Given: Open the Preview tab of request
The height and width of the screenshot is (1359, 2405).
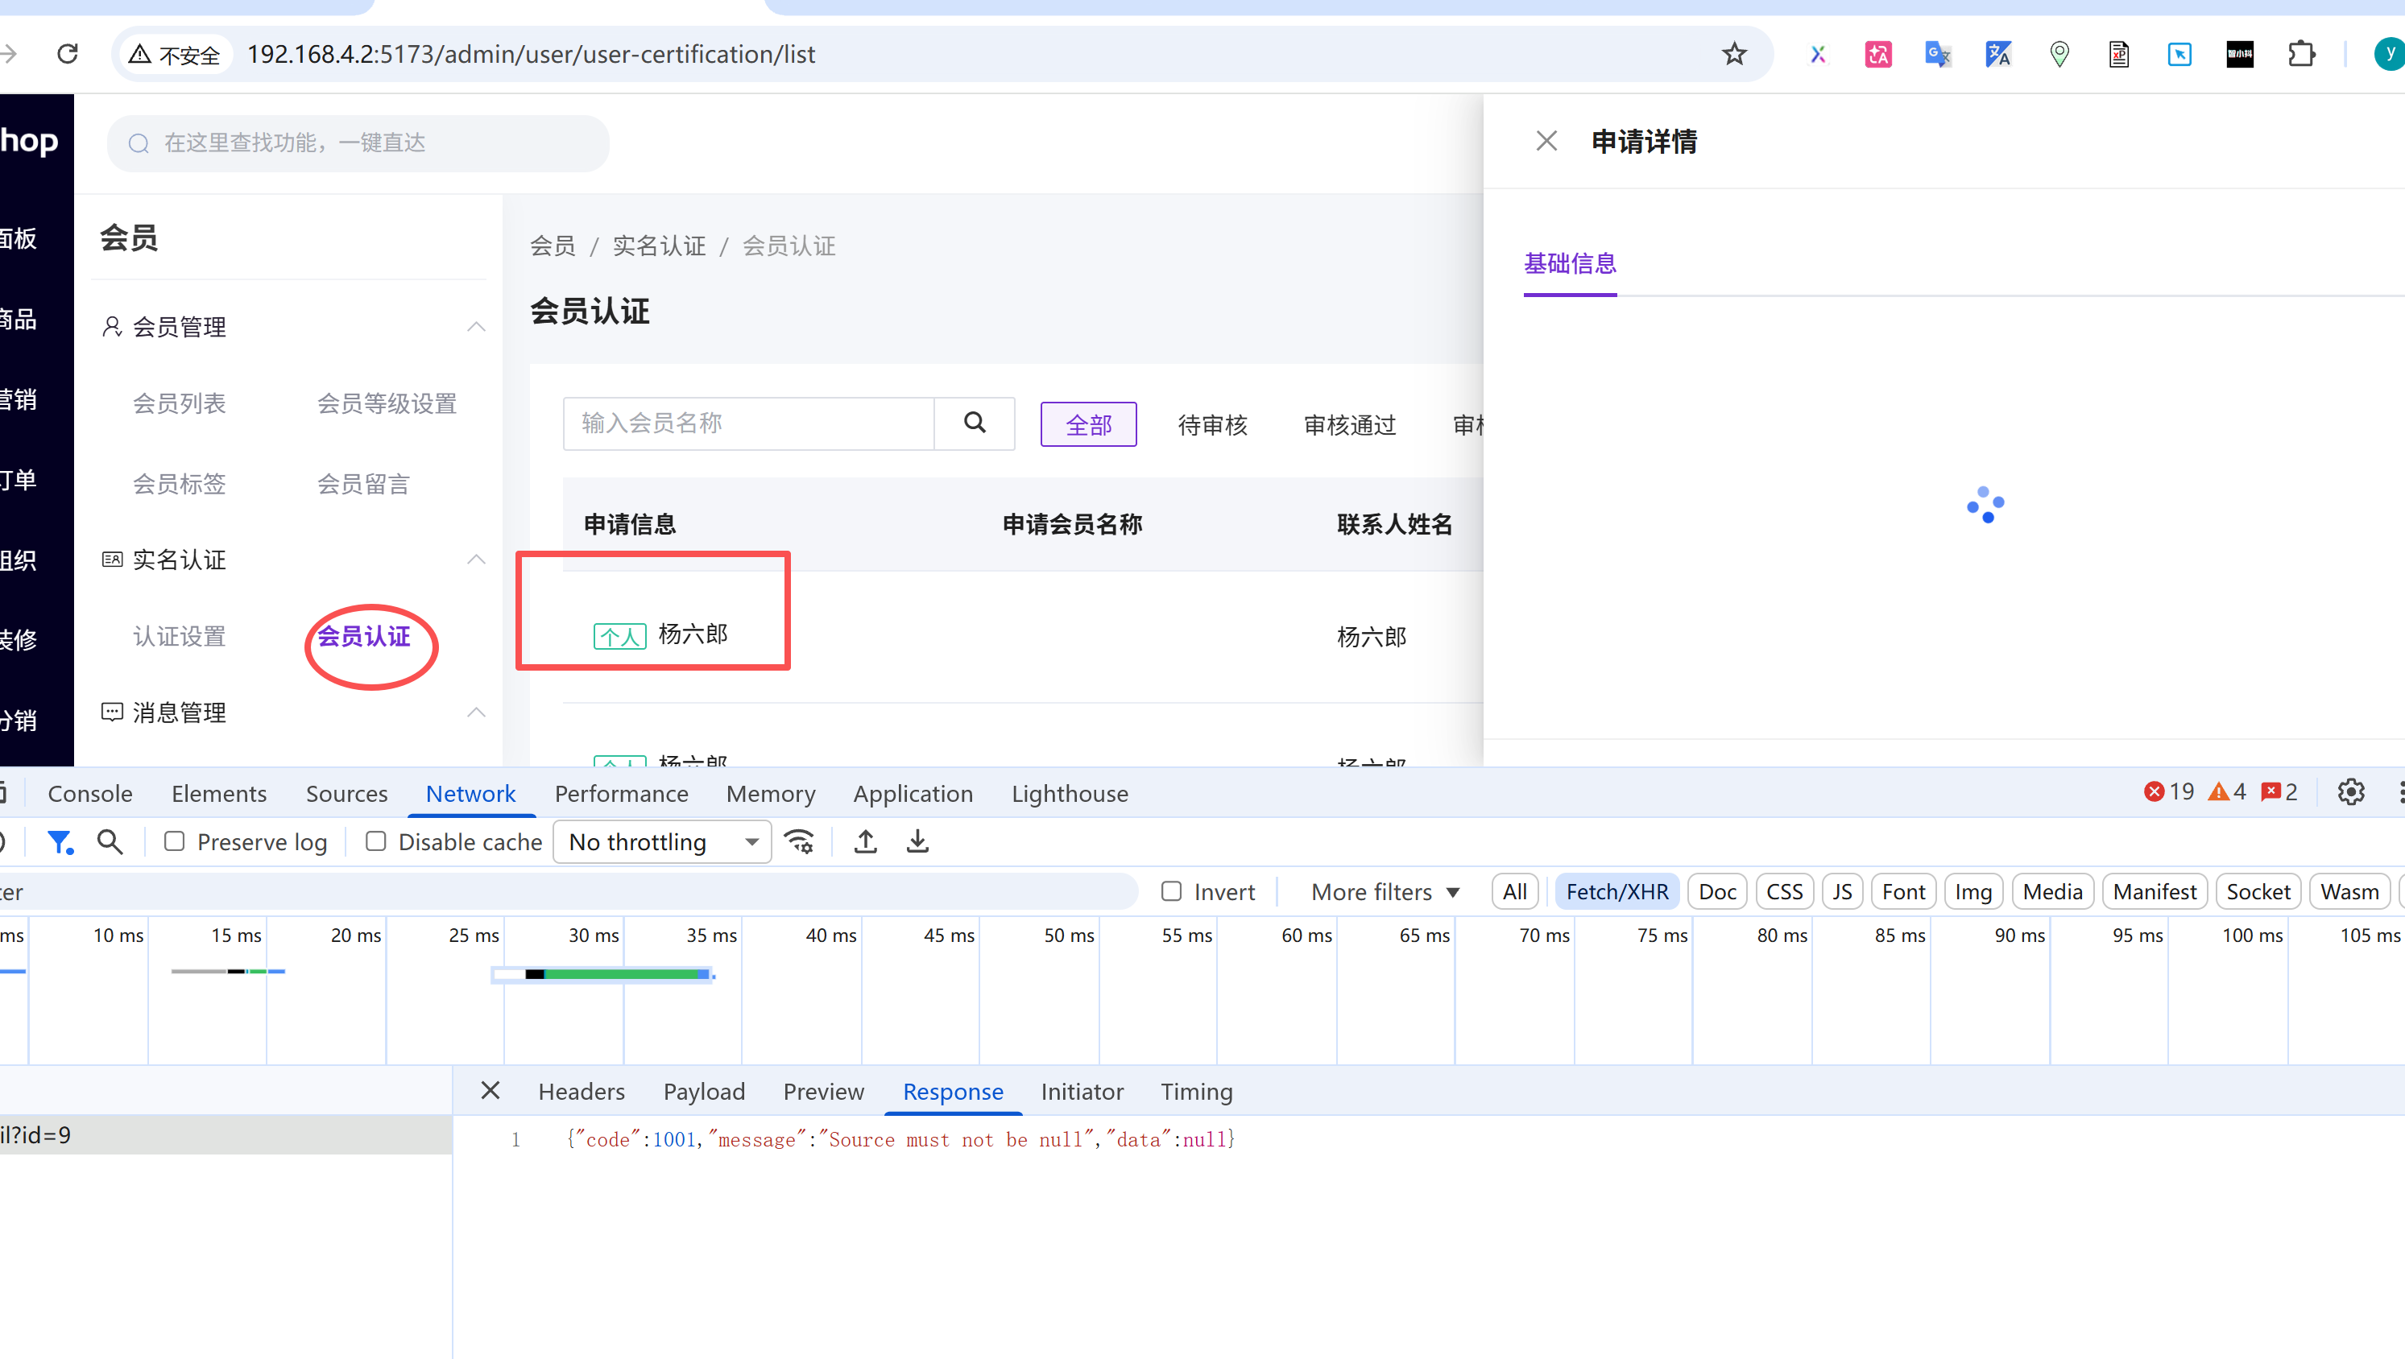Looking at the screenshot, I should click(x=822, y=1091).
